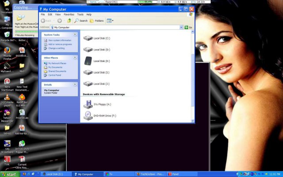
Task: Expand the Address bar dropdown arrow
Action: [181, 27]
